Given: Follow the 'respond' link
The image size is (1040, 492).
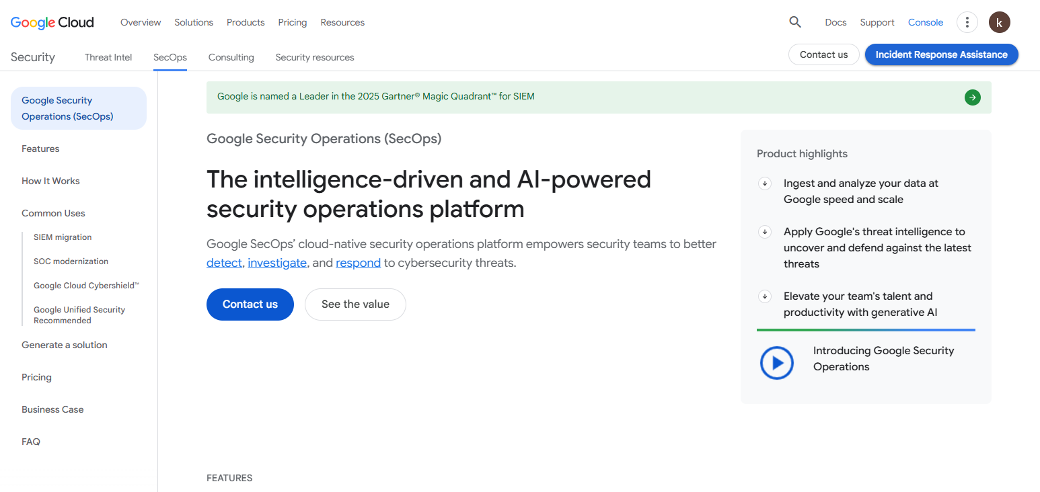Looking at the screenshot, I should [x=358, y=263].
